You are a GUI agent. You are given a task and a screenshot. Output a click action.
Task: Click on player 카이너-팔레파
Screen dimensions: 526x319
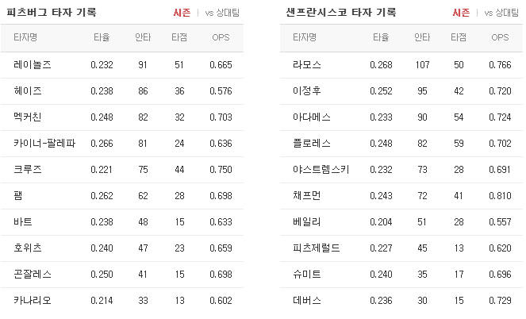click(44, 143)
